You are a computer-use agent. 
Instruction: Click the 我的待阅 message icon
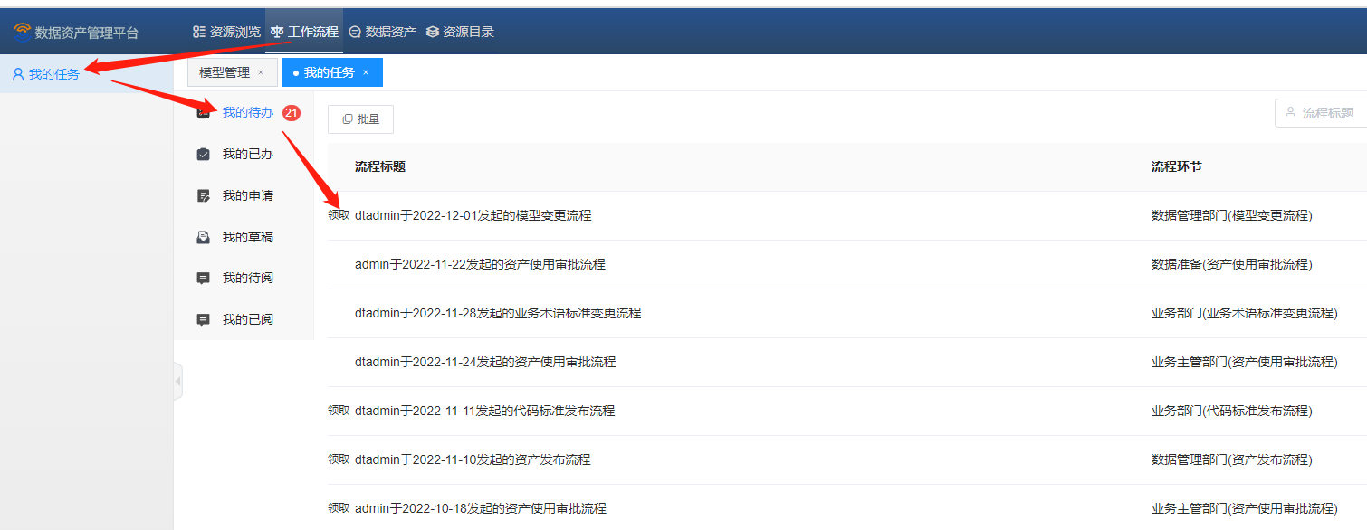point(204,279)
